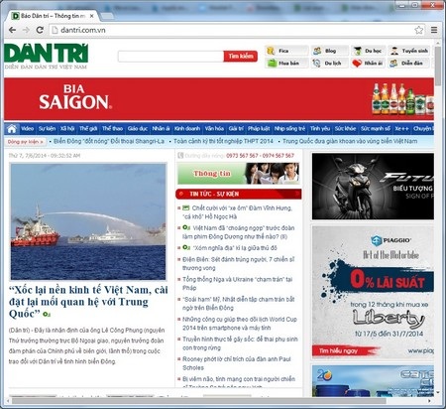Screen dimensions: 446x409
Task: Open the "Xóm nghĩa địa" article link
Action: (x=235, y=248)
